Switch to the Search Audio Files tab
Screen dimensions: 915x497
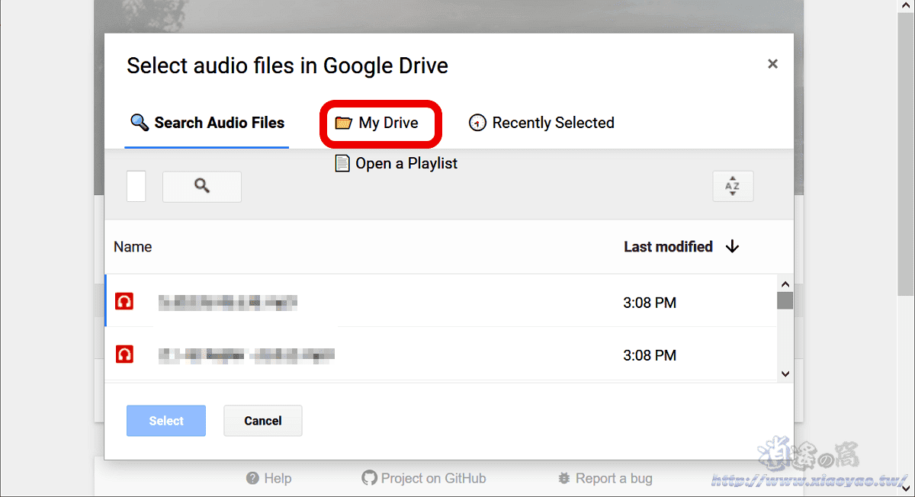[207, 123]
